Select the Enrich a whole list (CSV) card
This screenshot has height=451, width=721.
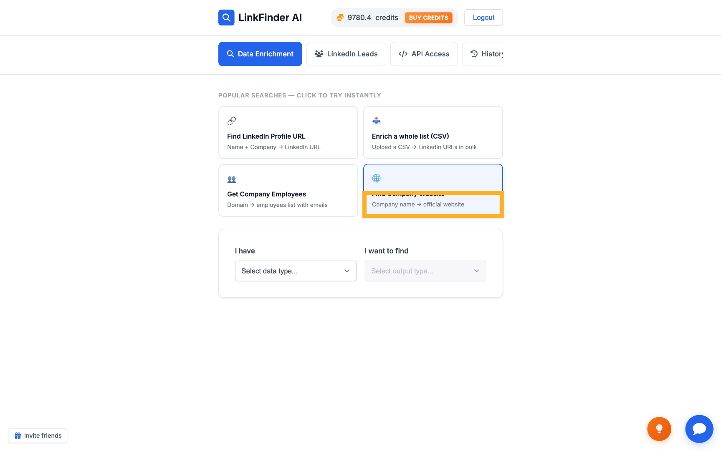433,133
